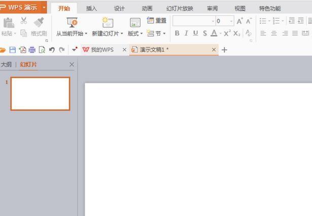Open the font size dropdown
The image size is (312, 216).
pyautogui.click(x=231, y=21)
